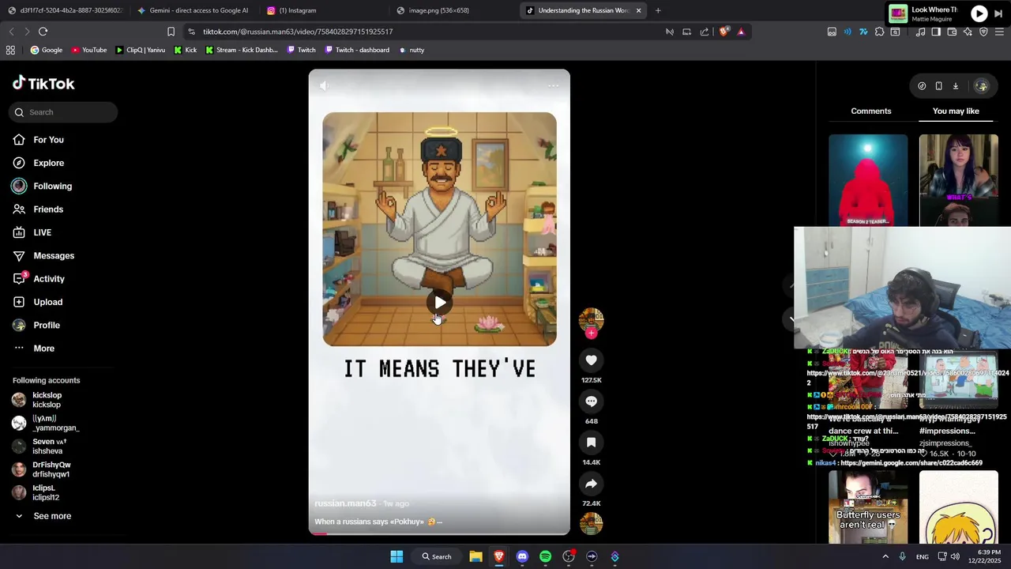Open the red hooded figure video thumbnail
Screen dimensions: 1011x569
pos(868,180)
